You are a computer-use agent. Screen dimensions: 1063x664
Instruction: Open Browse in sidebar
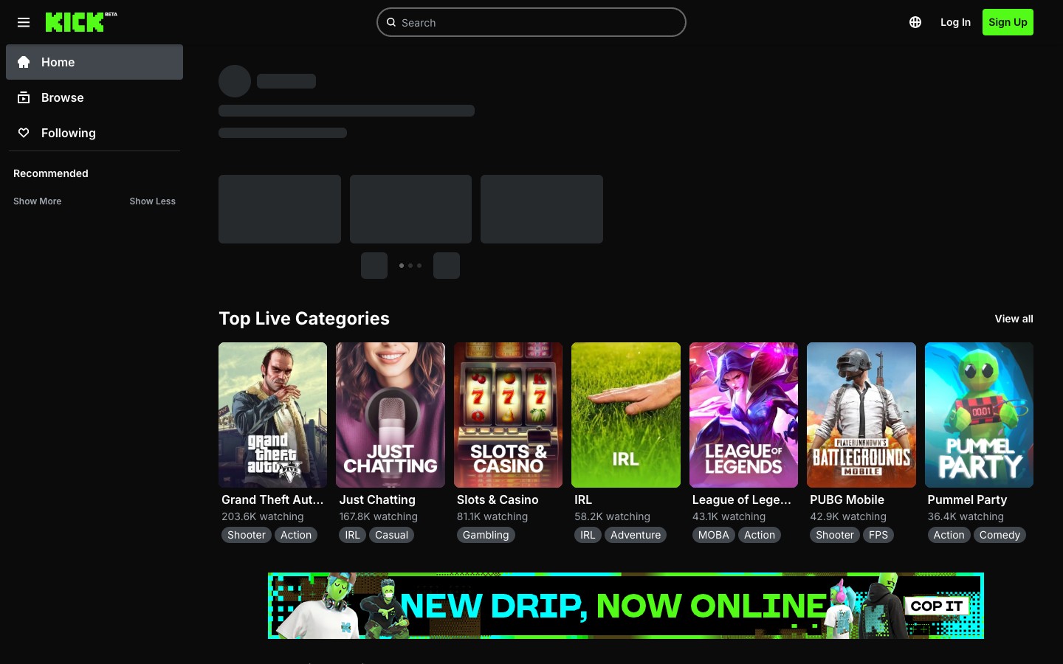click(94, 97)
